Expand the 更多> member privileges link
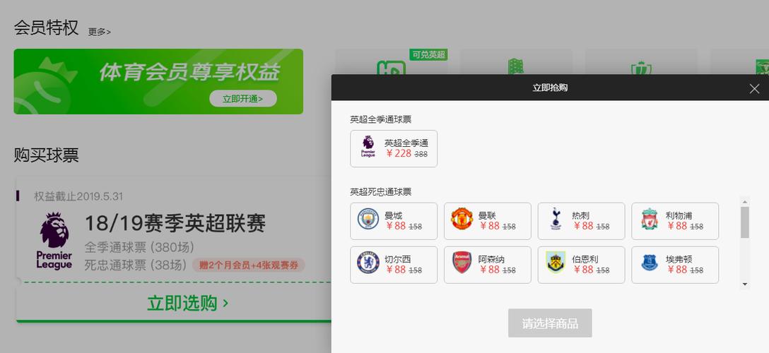This screenshot has height=353, width=769. (x=100, y=32)
